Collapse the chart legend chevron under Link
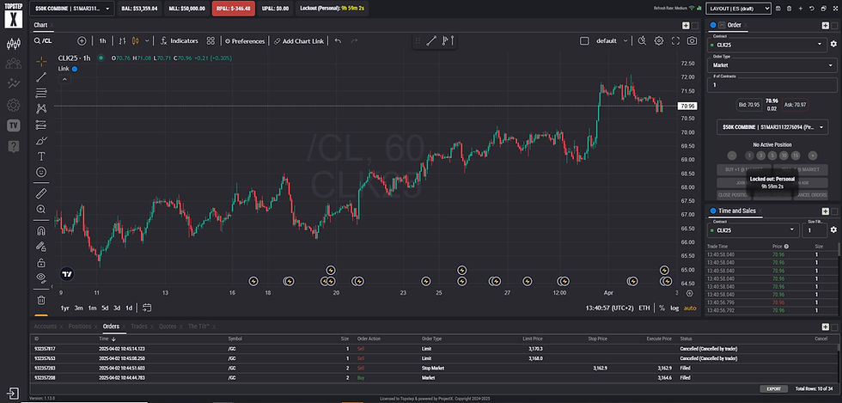Viewport: 842px width, 403px height. [x=64, y=79]
